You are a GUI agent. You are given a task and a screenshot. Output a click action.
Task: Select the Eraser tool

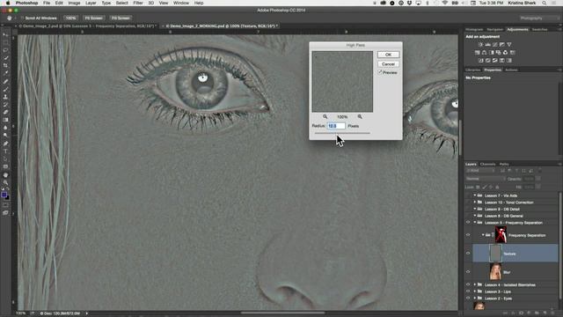click(5, 113)
